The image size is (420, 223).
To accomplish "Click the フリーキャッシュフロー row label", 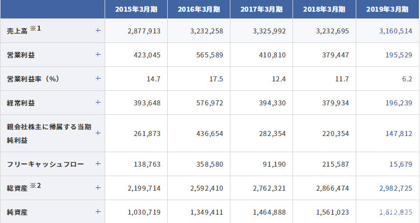I will [x=45, y=164].
